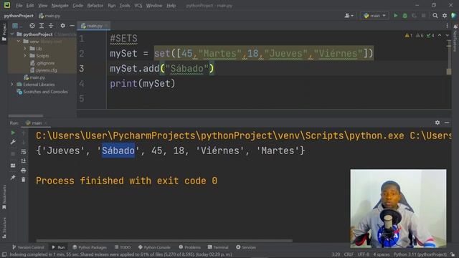Hide the Run panel with minus icon

pos(447,123)
